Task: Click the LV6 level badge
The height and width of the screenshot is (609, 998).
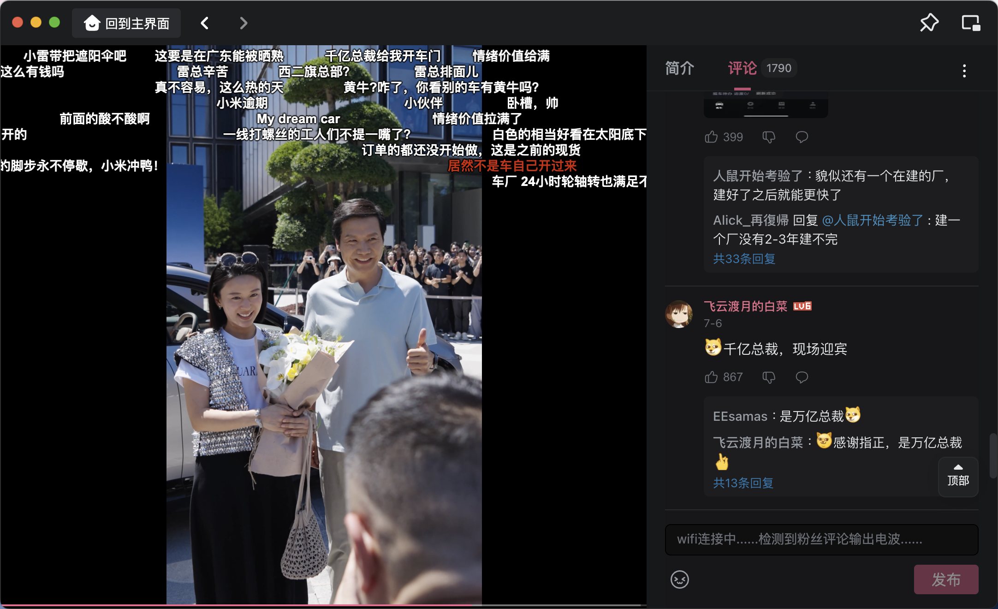Action: (x=802, y=306)
